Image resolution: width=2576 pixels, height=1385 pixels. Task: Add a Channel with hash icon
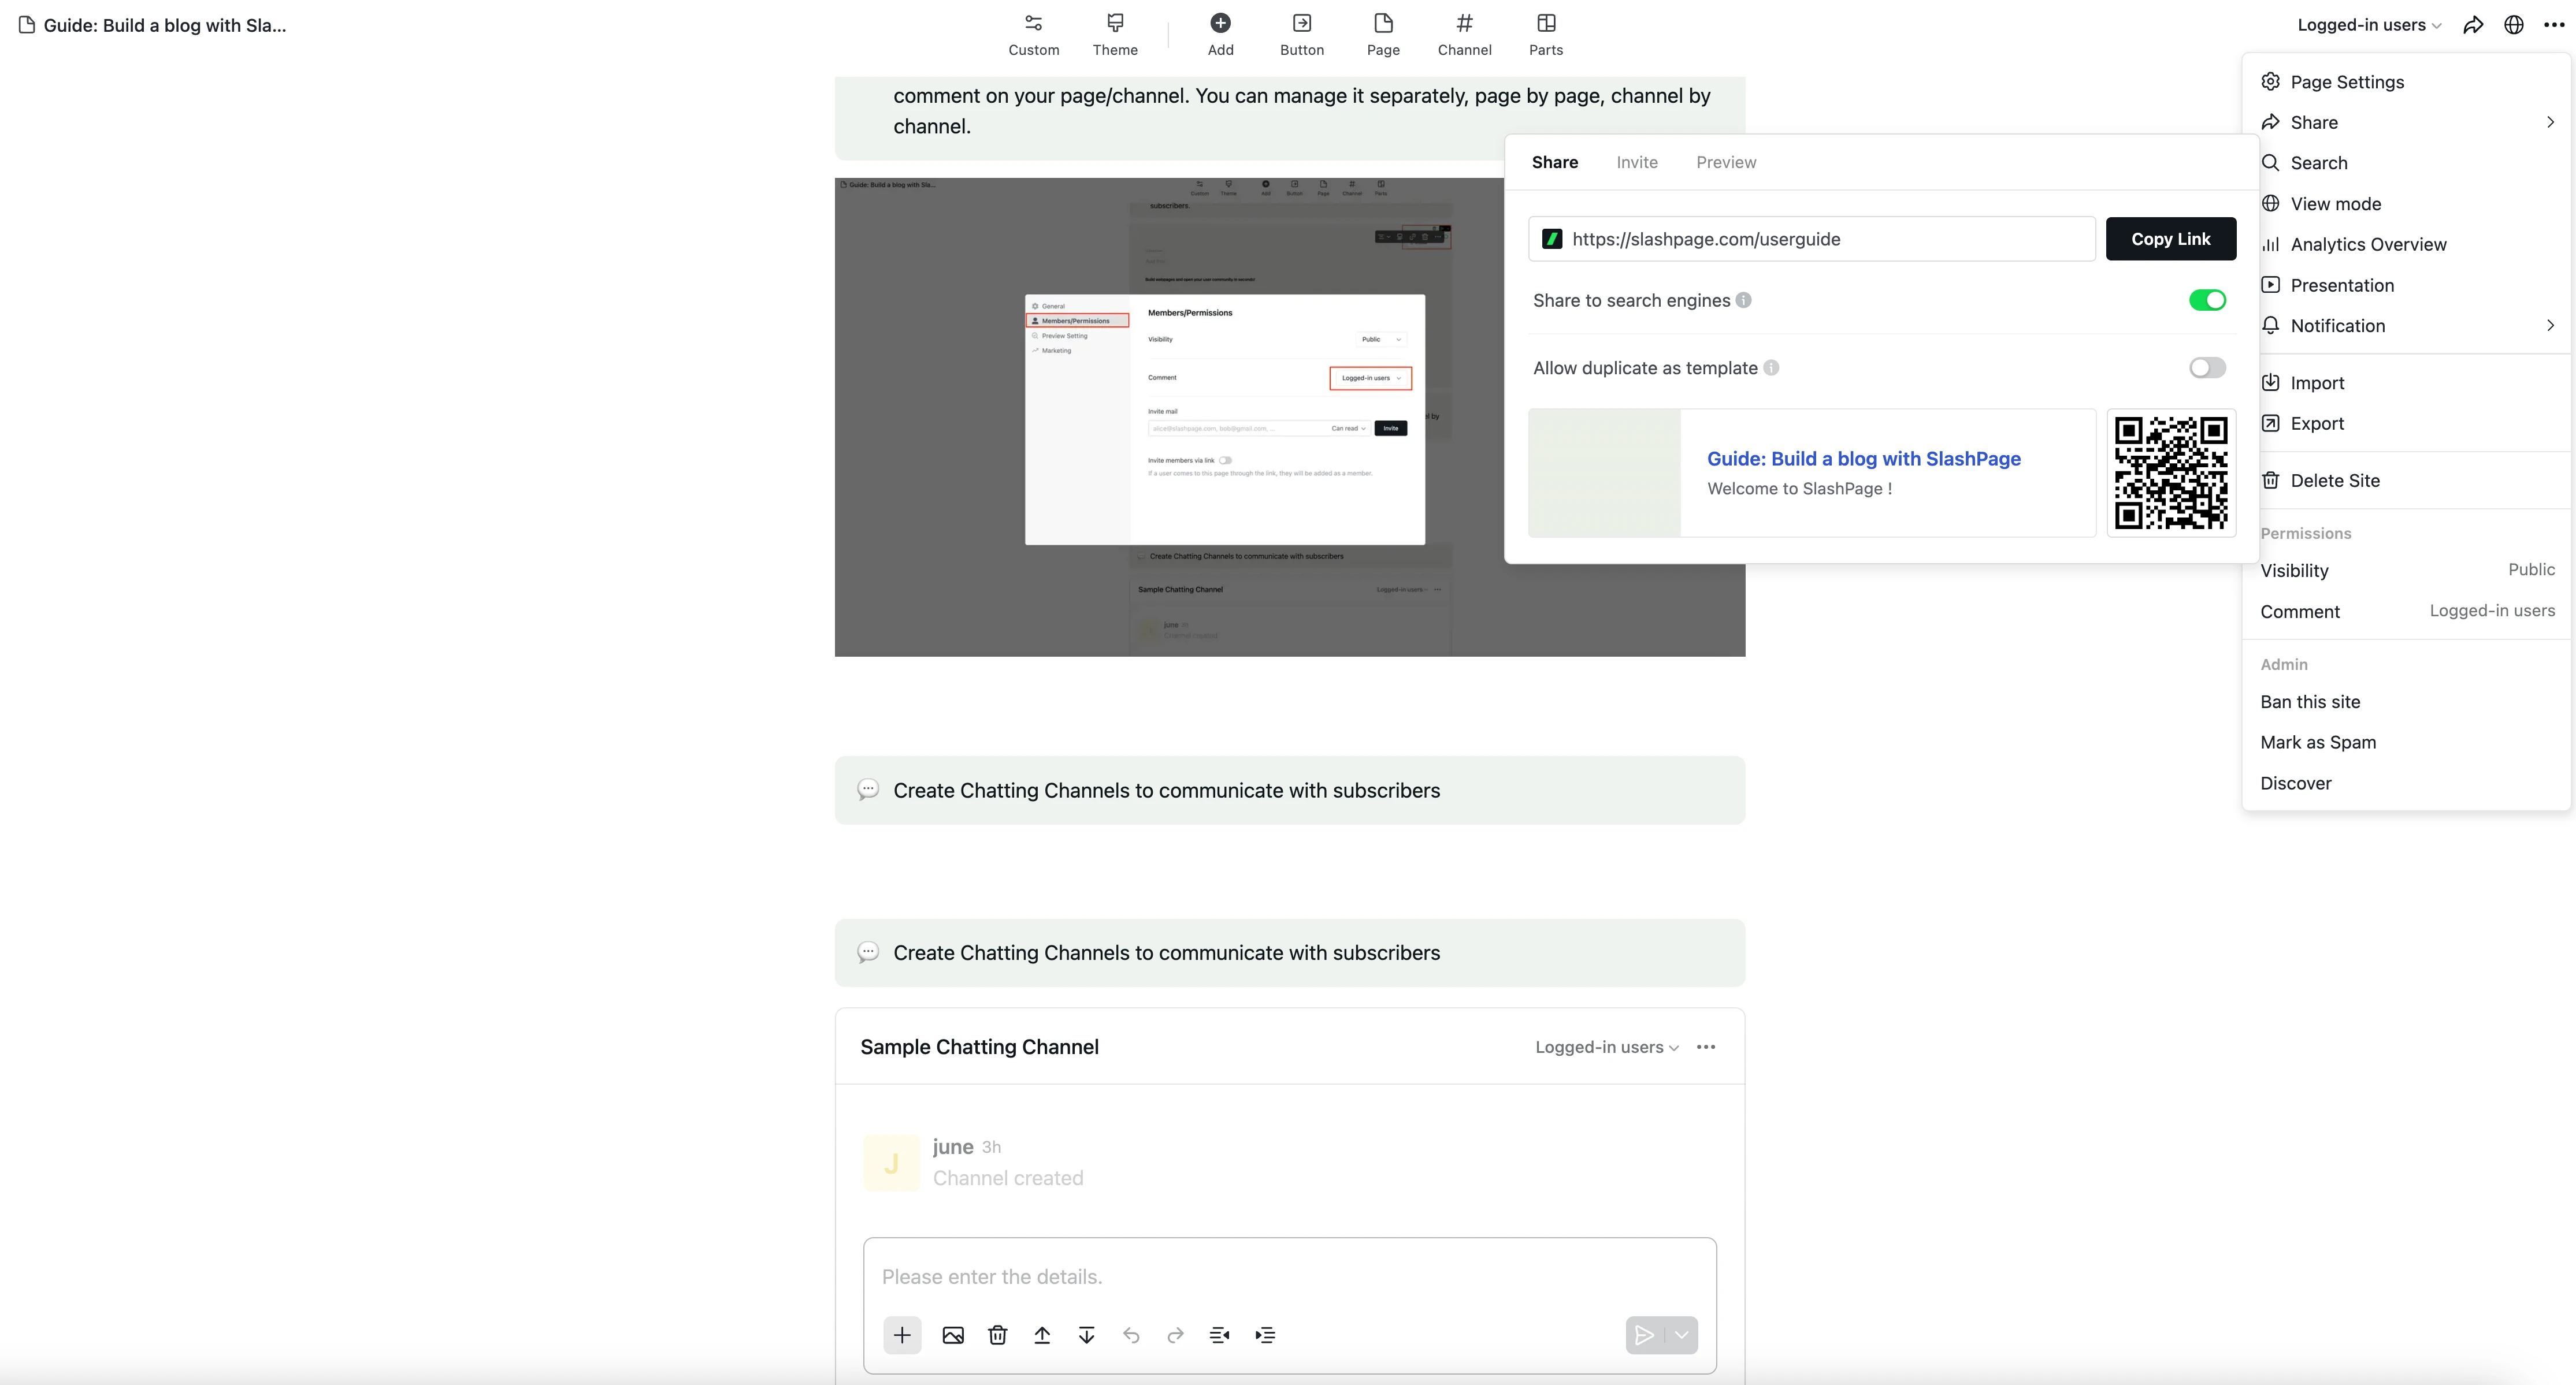click(x=1464, y=35)
